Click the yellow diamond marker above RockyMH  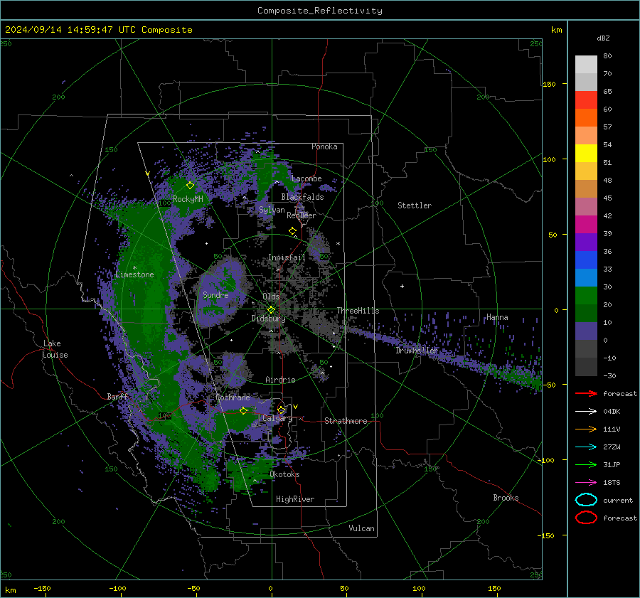pyautogui.click(x=190, y=186)
